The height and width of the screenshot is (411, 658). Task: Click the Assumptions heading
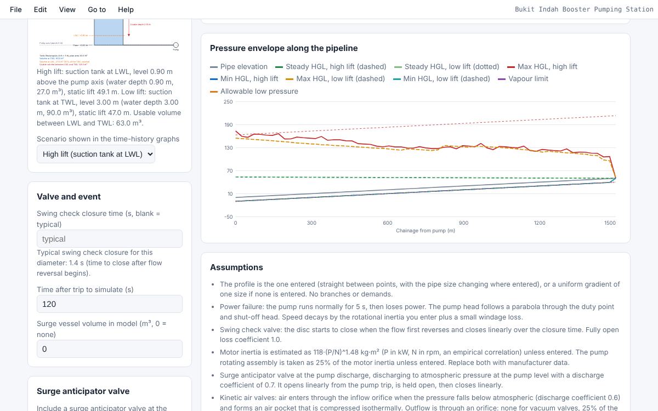236,267
